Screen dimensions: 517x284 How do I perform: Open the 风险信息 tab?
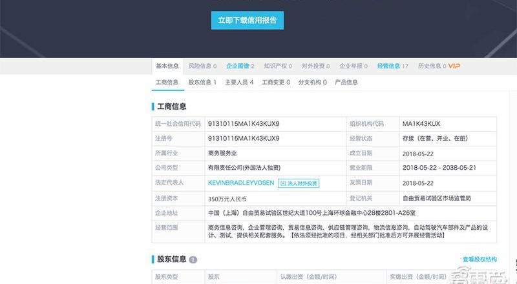202,66
